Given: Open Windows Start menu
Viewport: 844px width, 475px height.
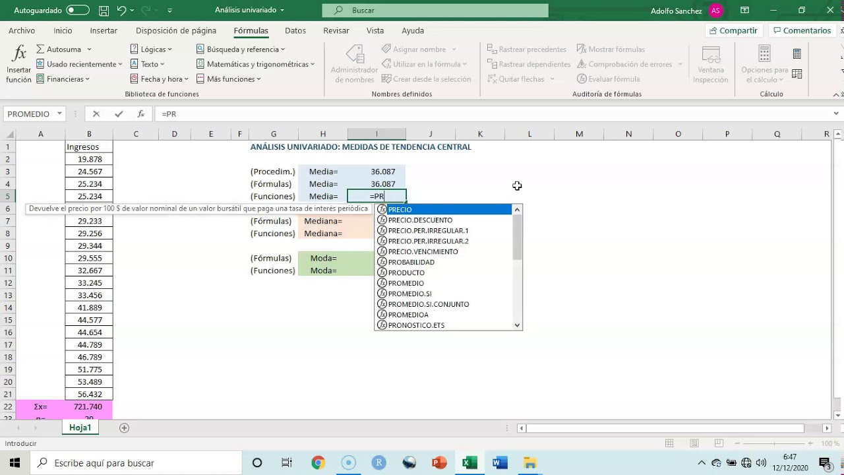Looking at the screenshot, I should 15,463.
